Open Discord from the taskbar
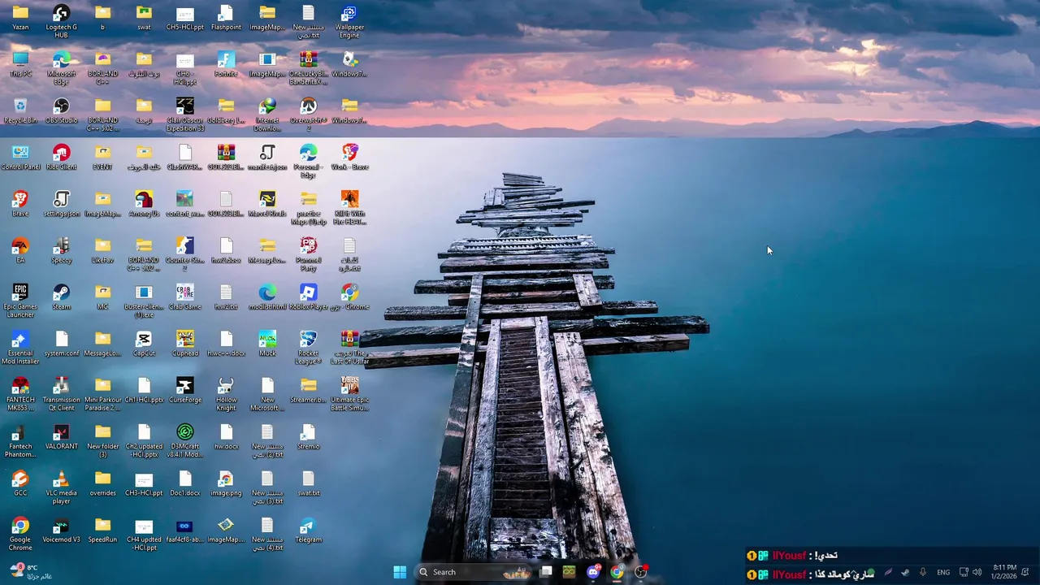This screenshot has width=1040, height=585. (x=593, y=572)
